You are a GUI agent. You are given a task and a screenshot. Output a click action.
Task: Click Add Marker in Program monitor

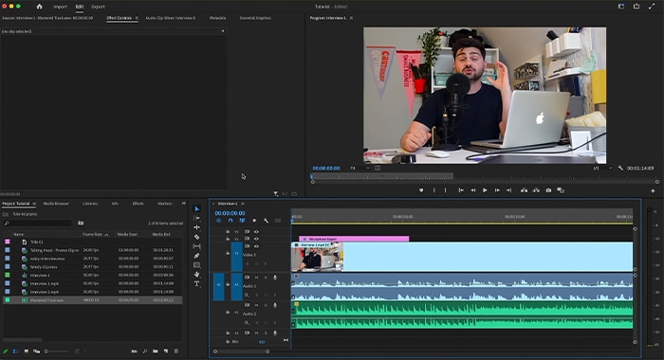pos(421,190)
